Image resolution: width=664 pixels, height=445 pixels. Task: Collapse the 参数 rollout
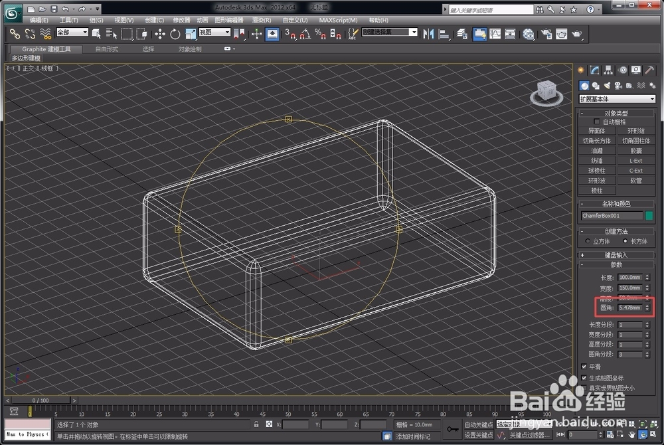tap(616, 264)
